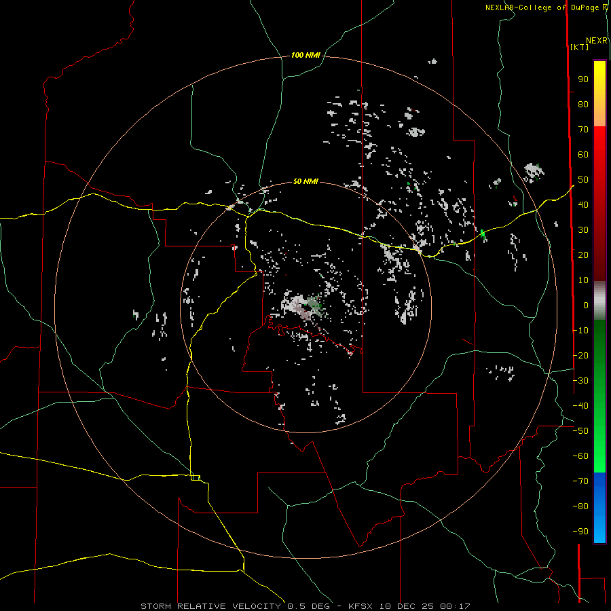Pick the blue segment of color bar
Screen dimensions: 611x611
(x=599, y=508)
